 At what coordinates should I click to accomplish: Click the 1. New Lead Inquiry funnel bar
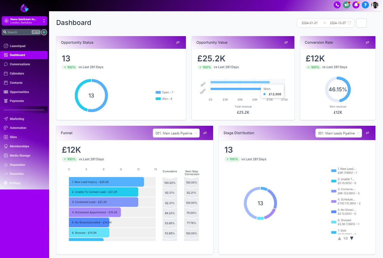(106, 182)
